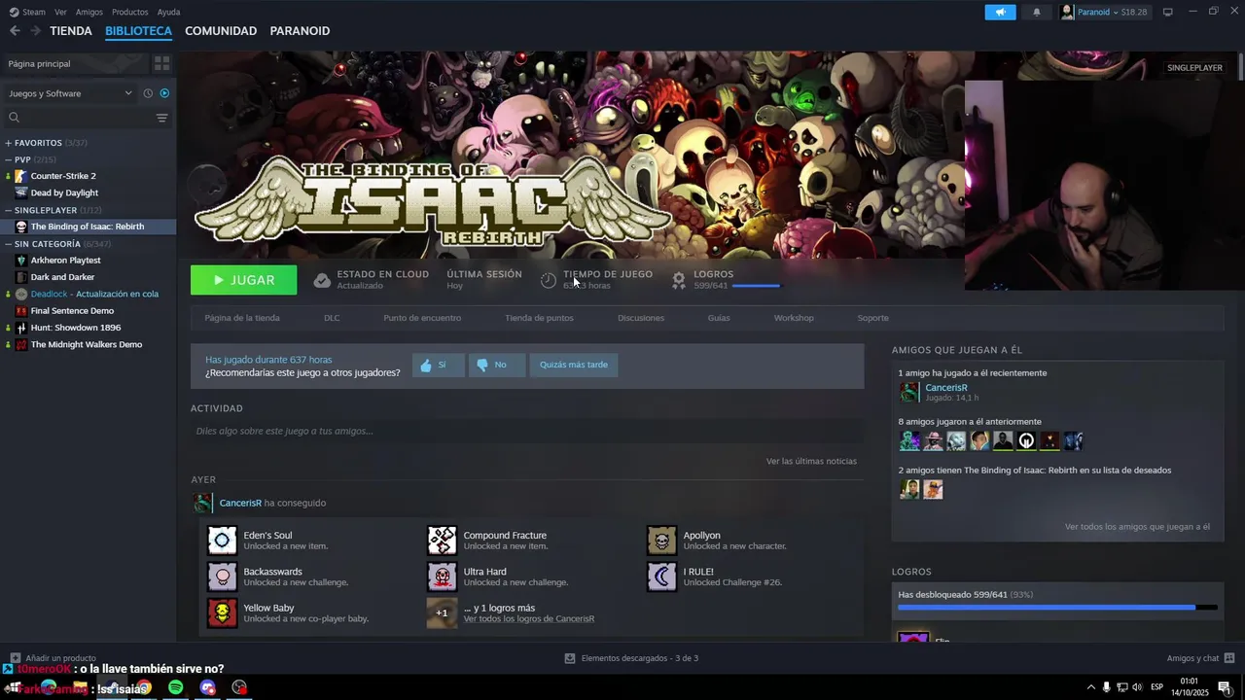Viewport: 1245px width, 700px height.
Task: Click the library search magnifier icon
Action: (14, 118)
